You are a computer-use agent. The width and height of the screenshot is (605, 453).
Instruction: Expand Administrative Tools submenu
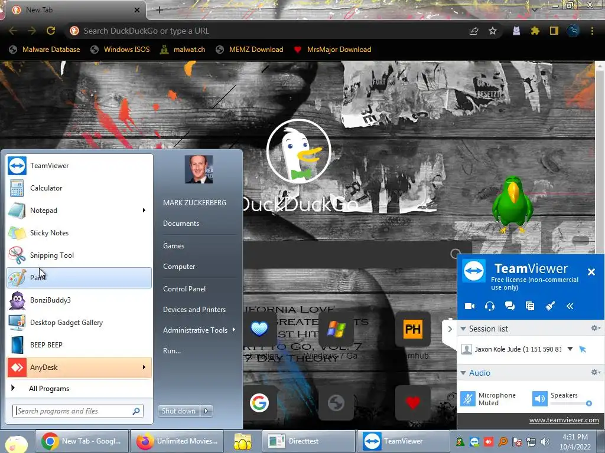pos(200,330)
